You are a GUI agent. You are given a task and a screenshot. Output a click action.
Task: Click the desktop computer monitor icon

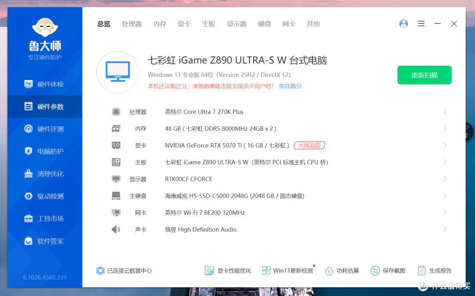pos(117,72)
